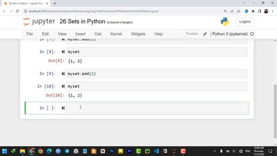
Task: Click the taskbar clock showing 10:48 AM
Action: point(259,151)
